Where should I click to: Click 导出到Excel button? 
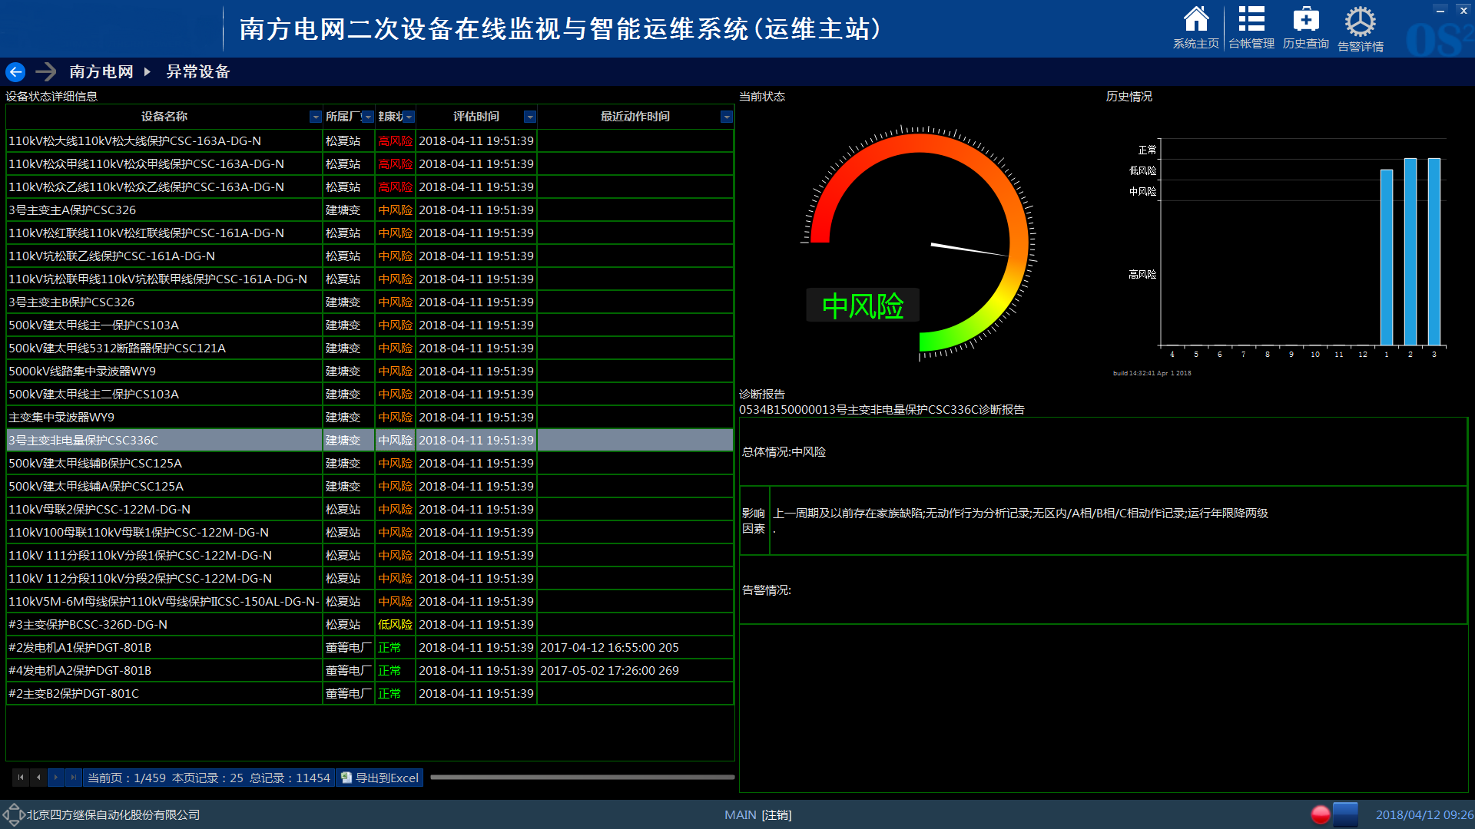click(380, 778)
